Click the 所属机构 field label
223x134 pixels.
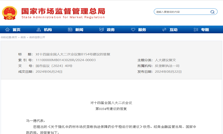coord(145,66)
